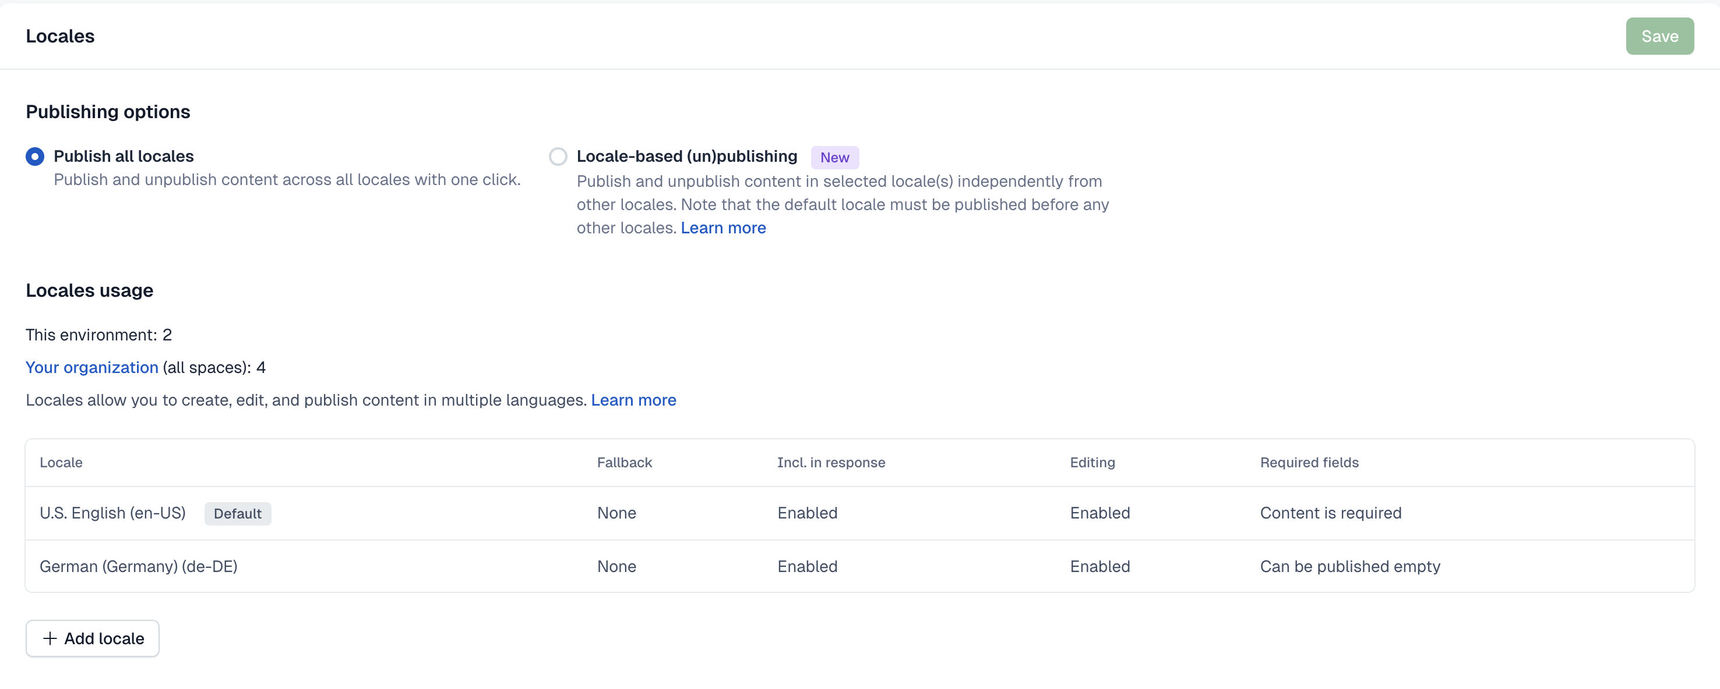
Task: Select Publish all locales radio option
Action: click(35, 156)
